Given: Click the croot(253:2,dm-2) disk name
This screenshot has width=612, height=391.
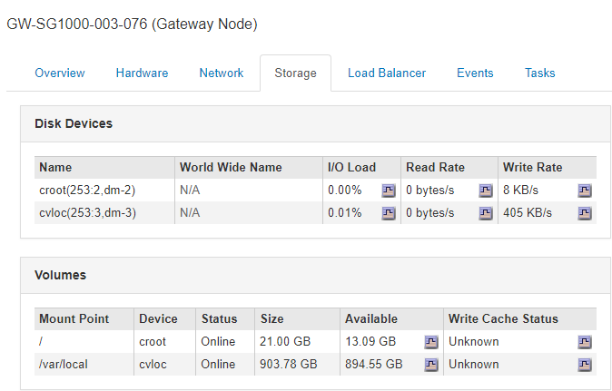Looking at the screenshot, I should (x=88, y=191).
